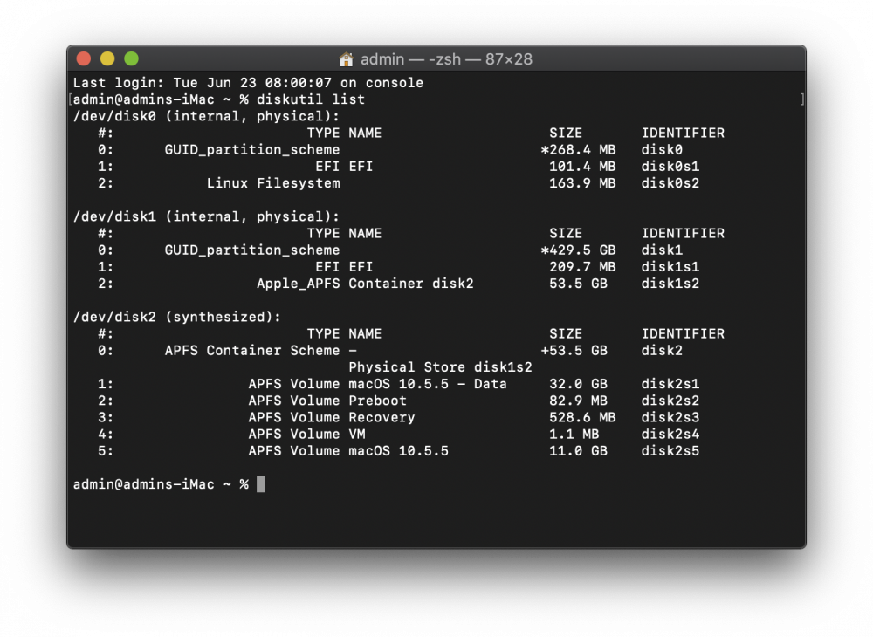
Task: Click the identifier 'disk1s1'
Action: coord(670,266)
